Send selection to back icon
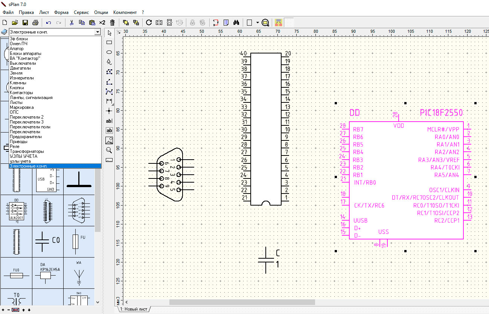Image resolution: width=489 pixels, height=314 pixels. 136,23
